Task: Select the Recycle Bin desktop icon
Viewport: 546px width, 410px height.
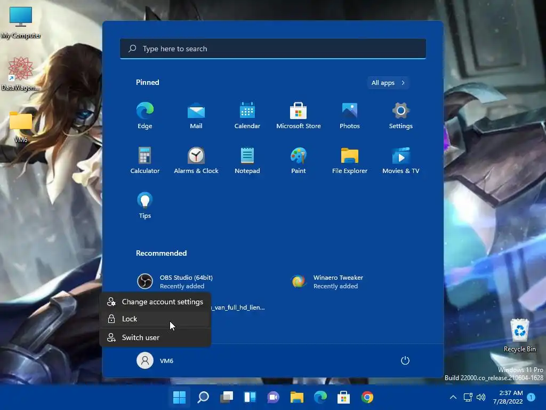Action: point(519,335)
